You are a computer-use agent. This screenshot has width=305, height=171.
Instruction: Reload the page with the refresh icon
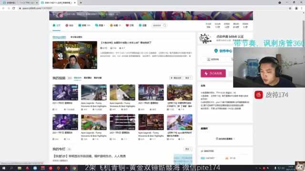click(14, 9)
